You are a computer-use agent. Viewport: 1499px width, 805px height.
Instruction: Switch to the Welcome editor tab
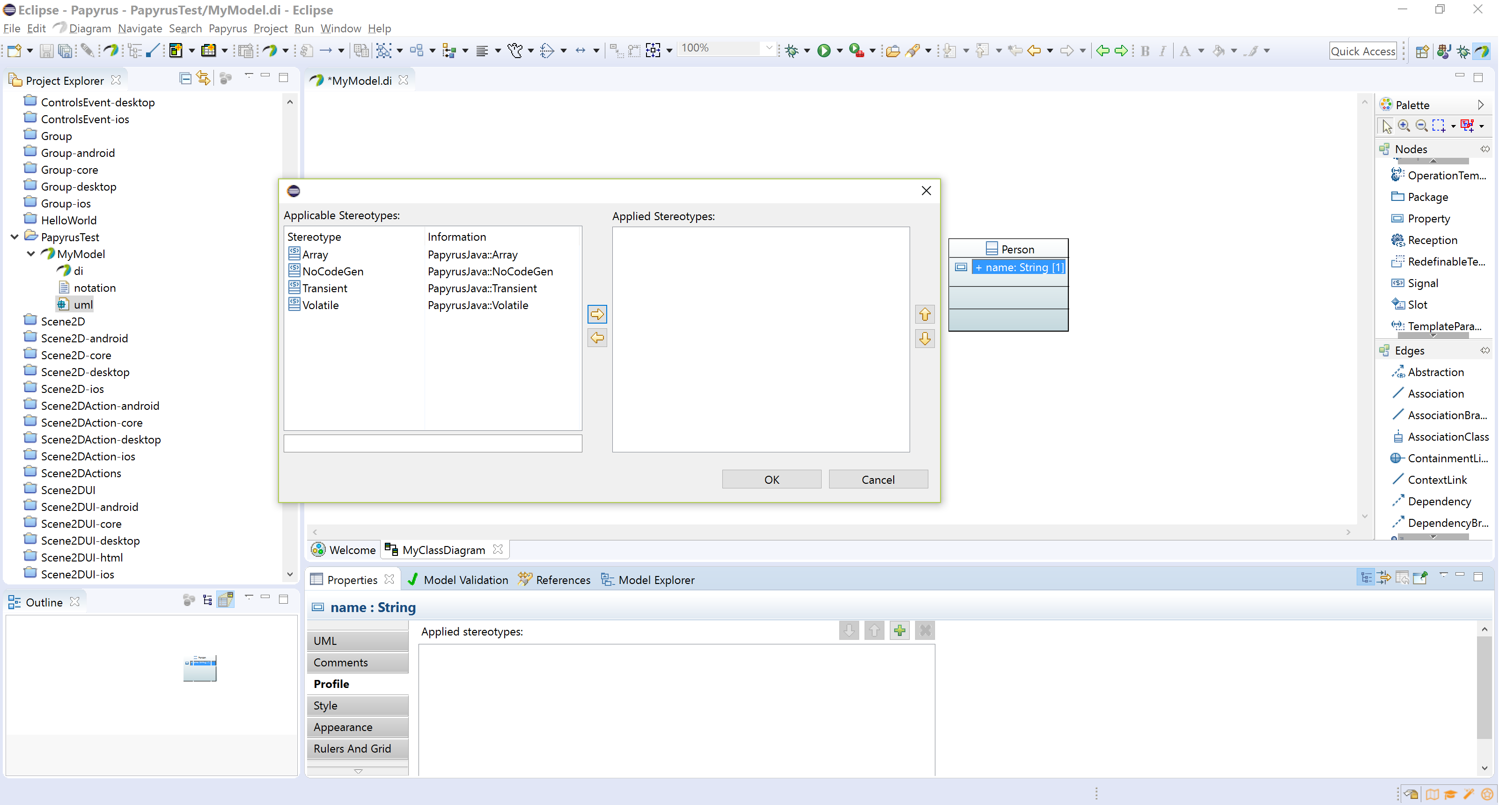[344, 550]
